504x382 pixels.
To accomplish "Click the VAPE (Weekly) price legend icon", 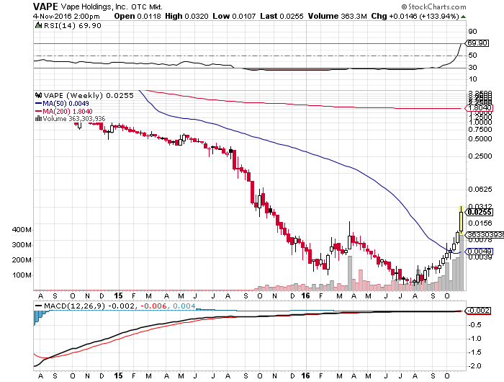I will click(x=39, y=94).
